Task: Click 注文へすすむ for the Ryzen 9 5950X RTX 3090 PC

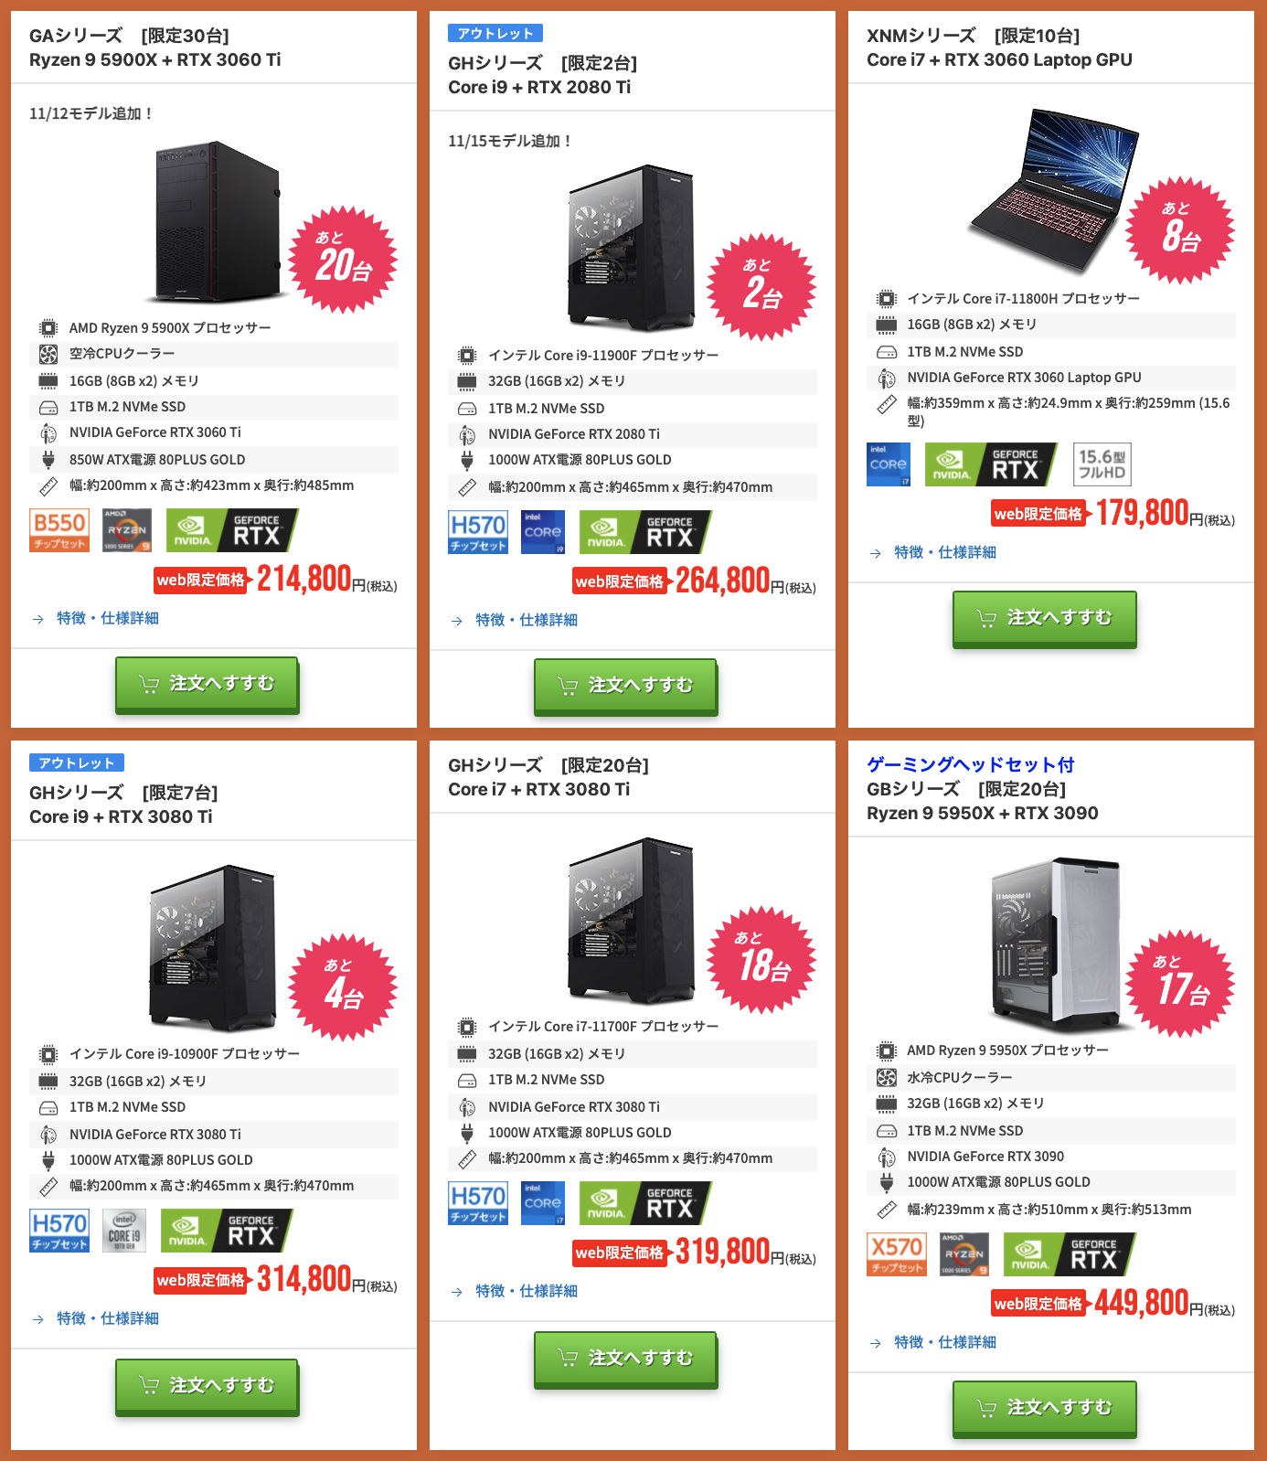Action: [1045, 1409]
